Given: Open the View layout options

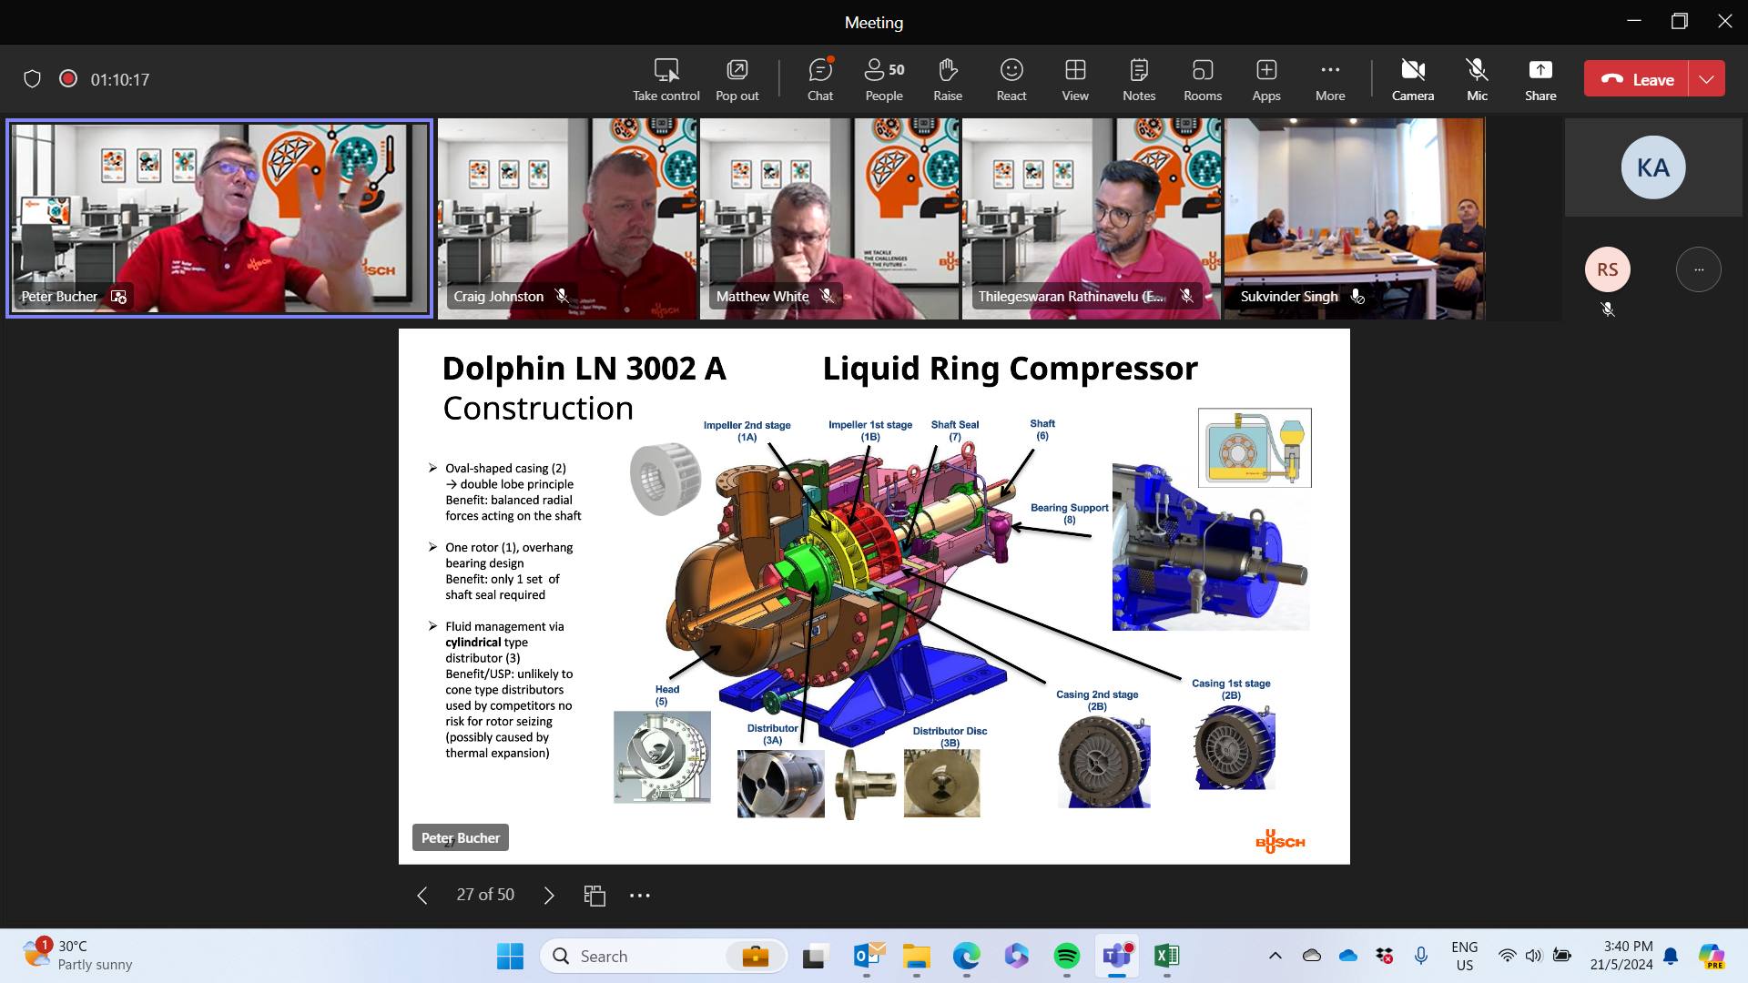Looking at the screenshot, I should (1075, 80).
